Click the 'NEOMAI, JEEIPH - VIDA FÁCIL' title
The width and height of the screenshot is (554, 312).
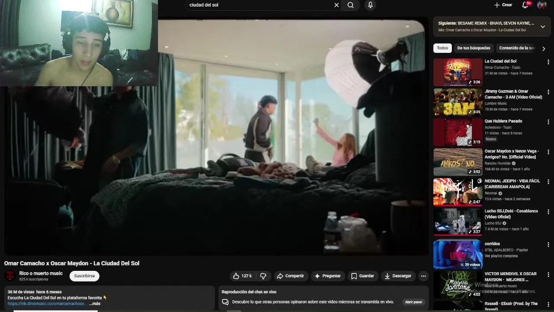click(512, 184)
